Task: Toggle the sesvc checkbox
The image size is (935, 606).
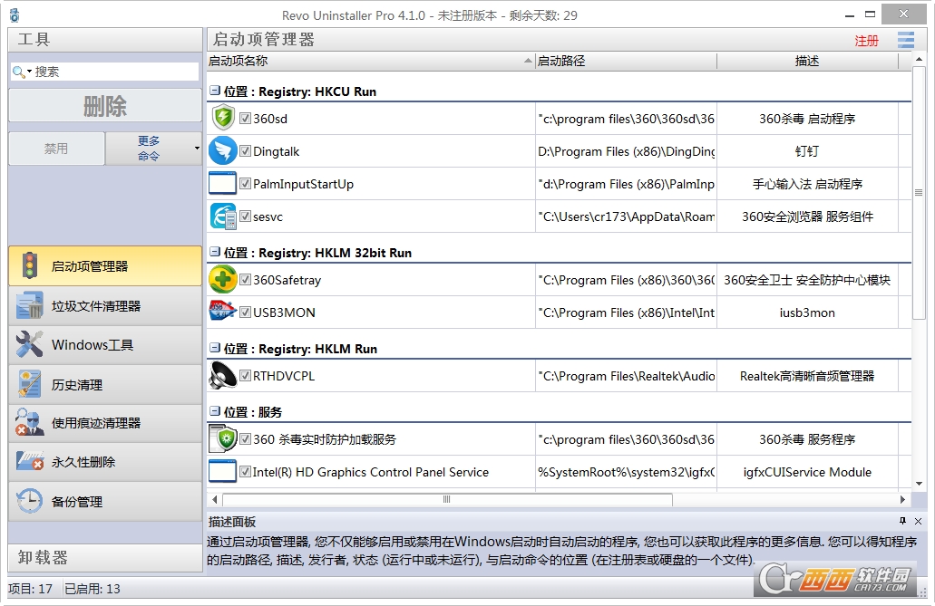Action: pyautogui.click(x=245, y=216)
